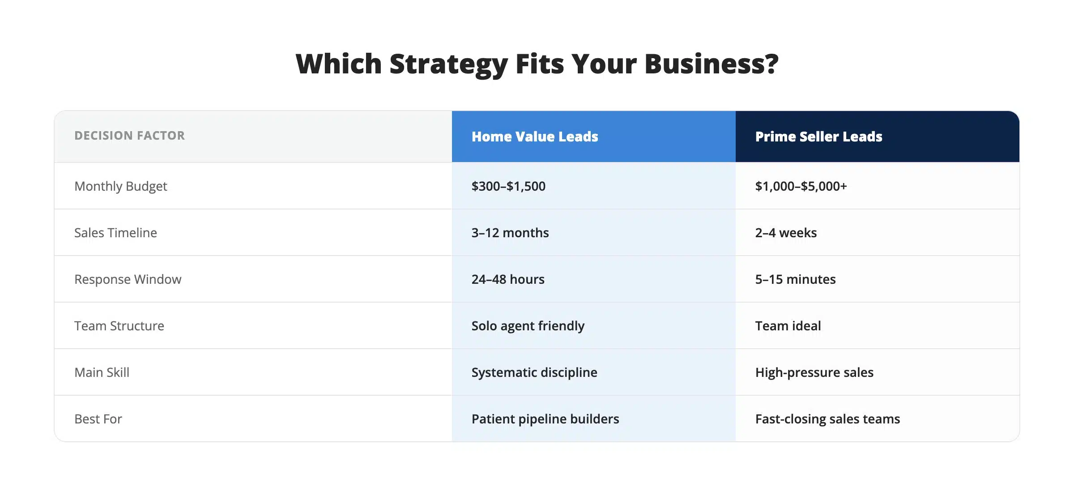This screenshot has height=487, width=1074.
Task: Select the Response Window row label
Action: tap(128, 279)
